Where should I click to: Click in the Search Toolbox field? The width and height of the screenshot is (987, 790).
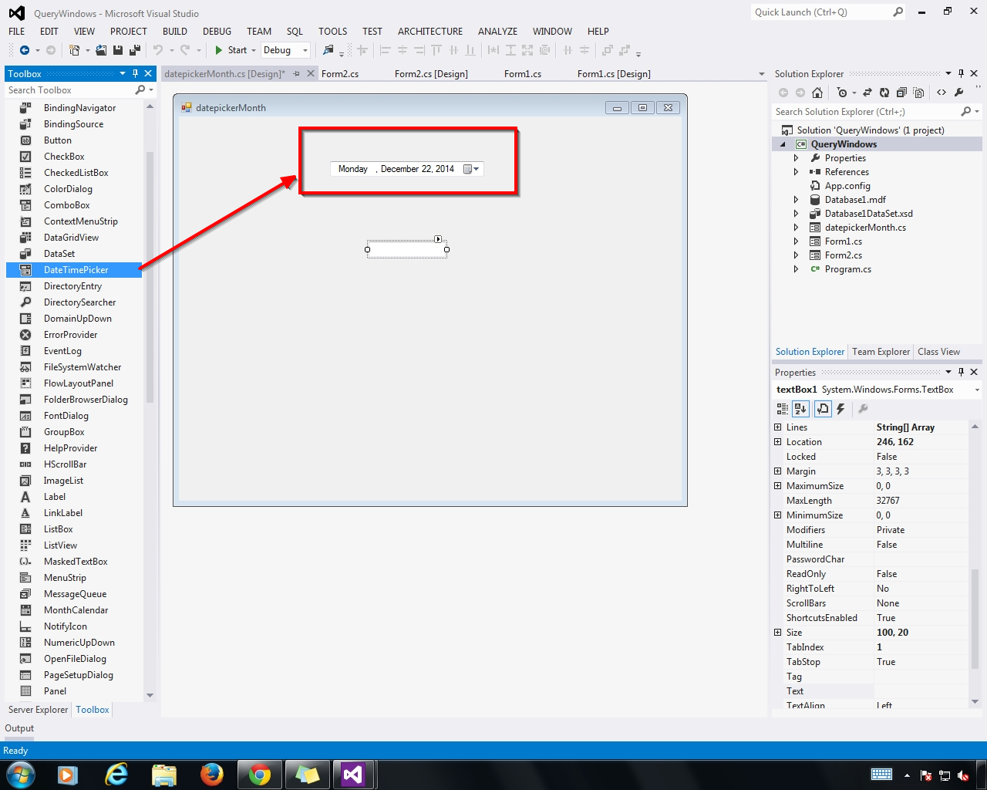pyautogui.click(x=69, y=90)
